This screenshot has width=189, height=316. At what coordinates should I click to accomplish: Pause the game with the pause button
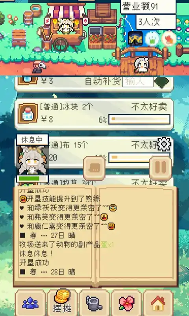tap(161, 168)
